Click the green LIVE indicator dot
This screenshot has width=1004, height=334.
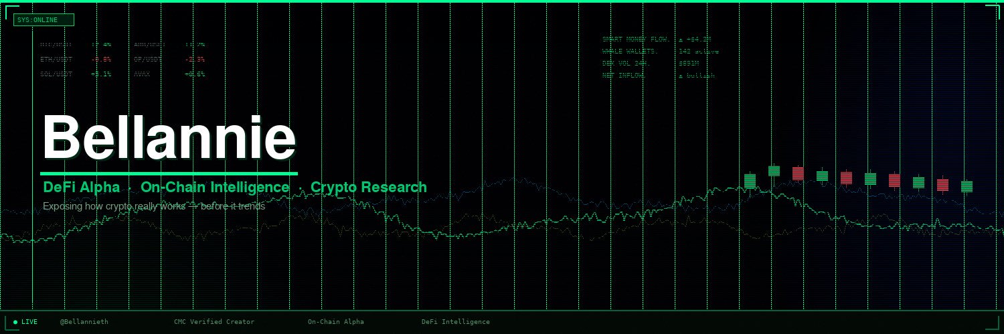click(x=15, y=322)
